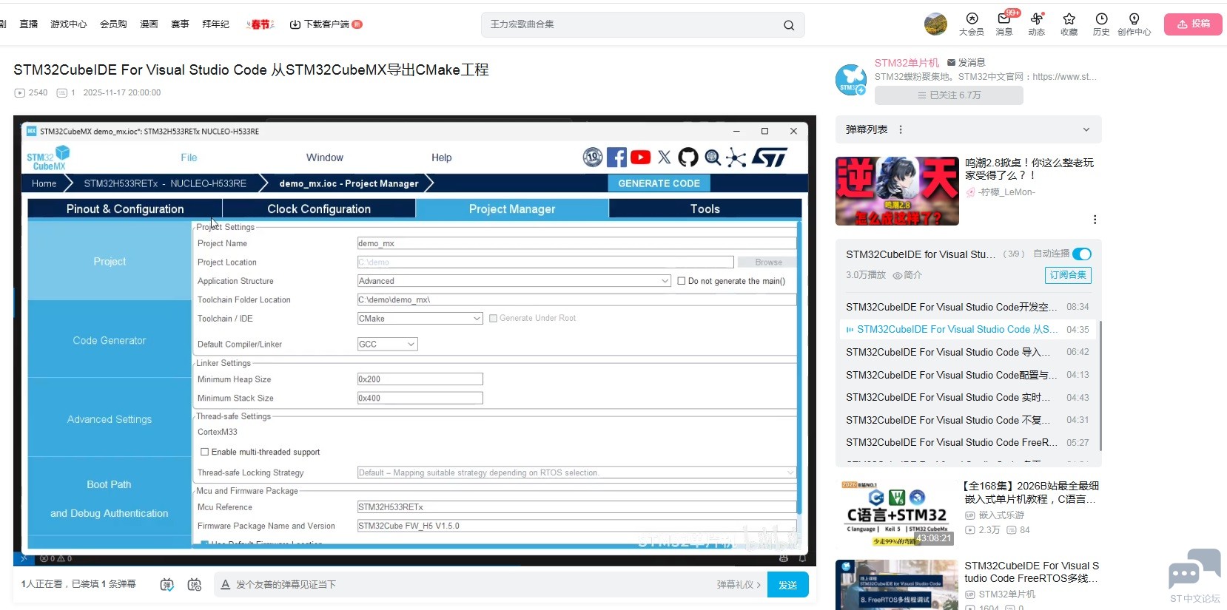This screenshot has width=1227, height=610.
Task: Click 发送 send danmaku button
Action: (788, 585)
